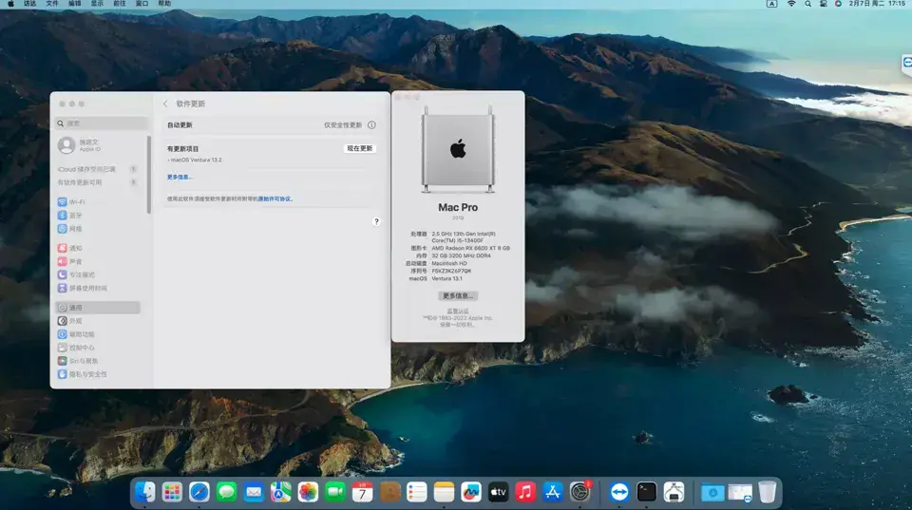Click the 现在更新 button
The height and width of the screenshot is (510, 912).
point(359,148)
